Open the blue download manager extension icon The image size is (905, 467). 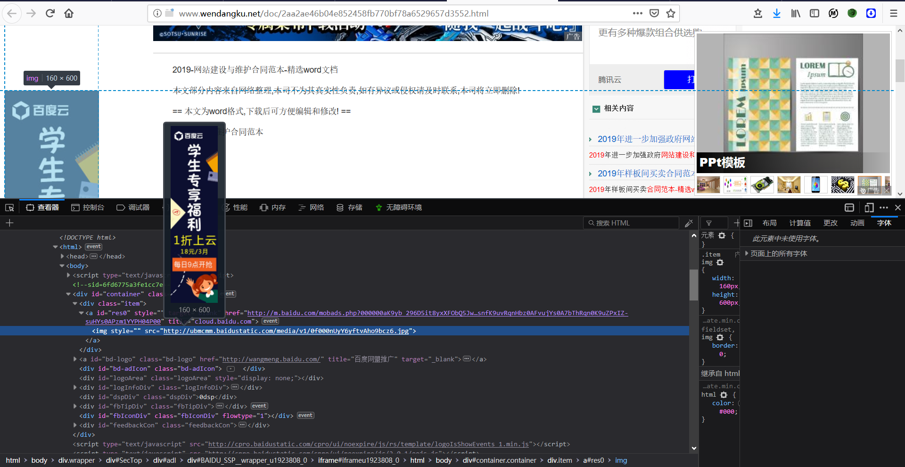coord(871,13)
